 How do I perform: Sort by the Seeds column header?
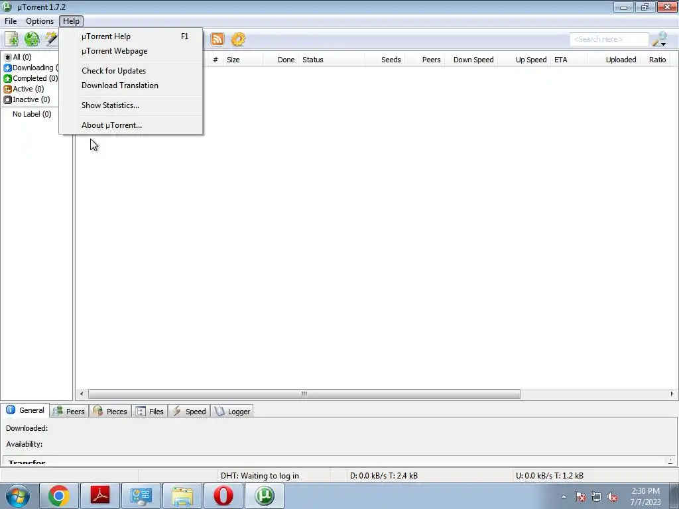pos(385,60)
